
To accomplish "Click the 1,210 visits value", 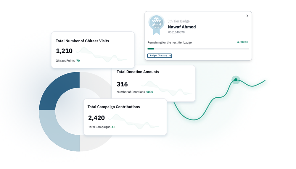I will tap(64, 51).
